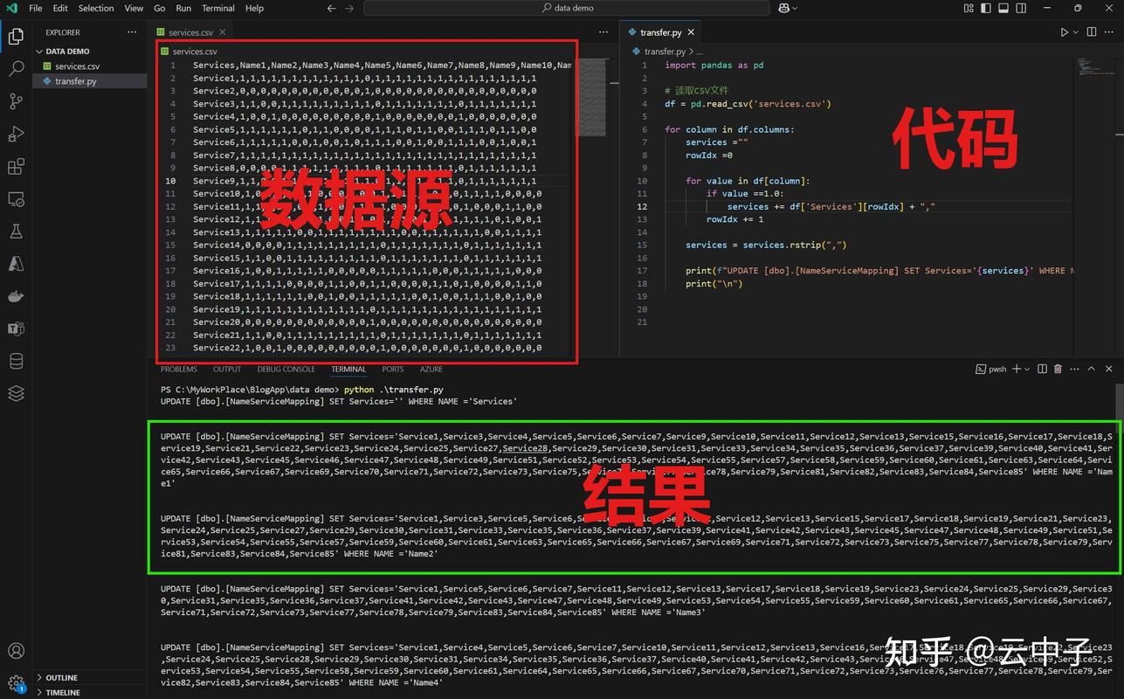1124x699 pixels.
Task: Open the Selection menu
Action: (x=96, y=8)
